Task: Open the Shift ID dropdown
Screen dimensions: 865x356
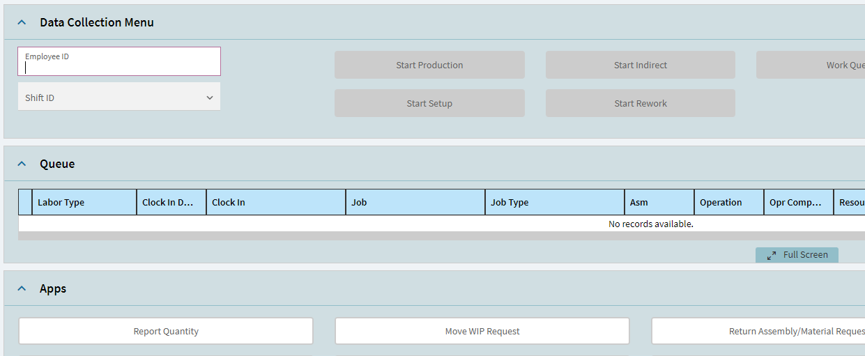Action: pyautogui.click(x=119, y=97)
